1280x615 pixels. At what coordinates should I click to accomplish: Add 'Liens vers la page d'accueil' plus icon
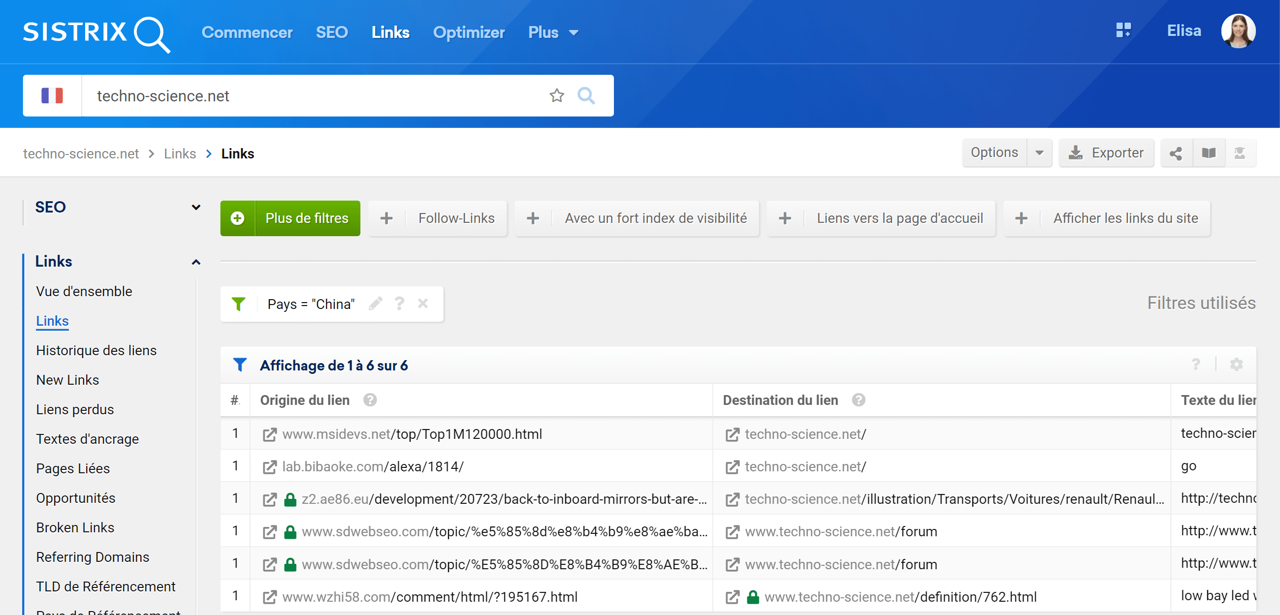[x=785, y=218]
